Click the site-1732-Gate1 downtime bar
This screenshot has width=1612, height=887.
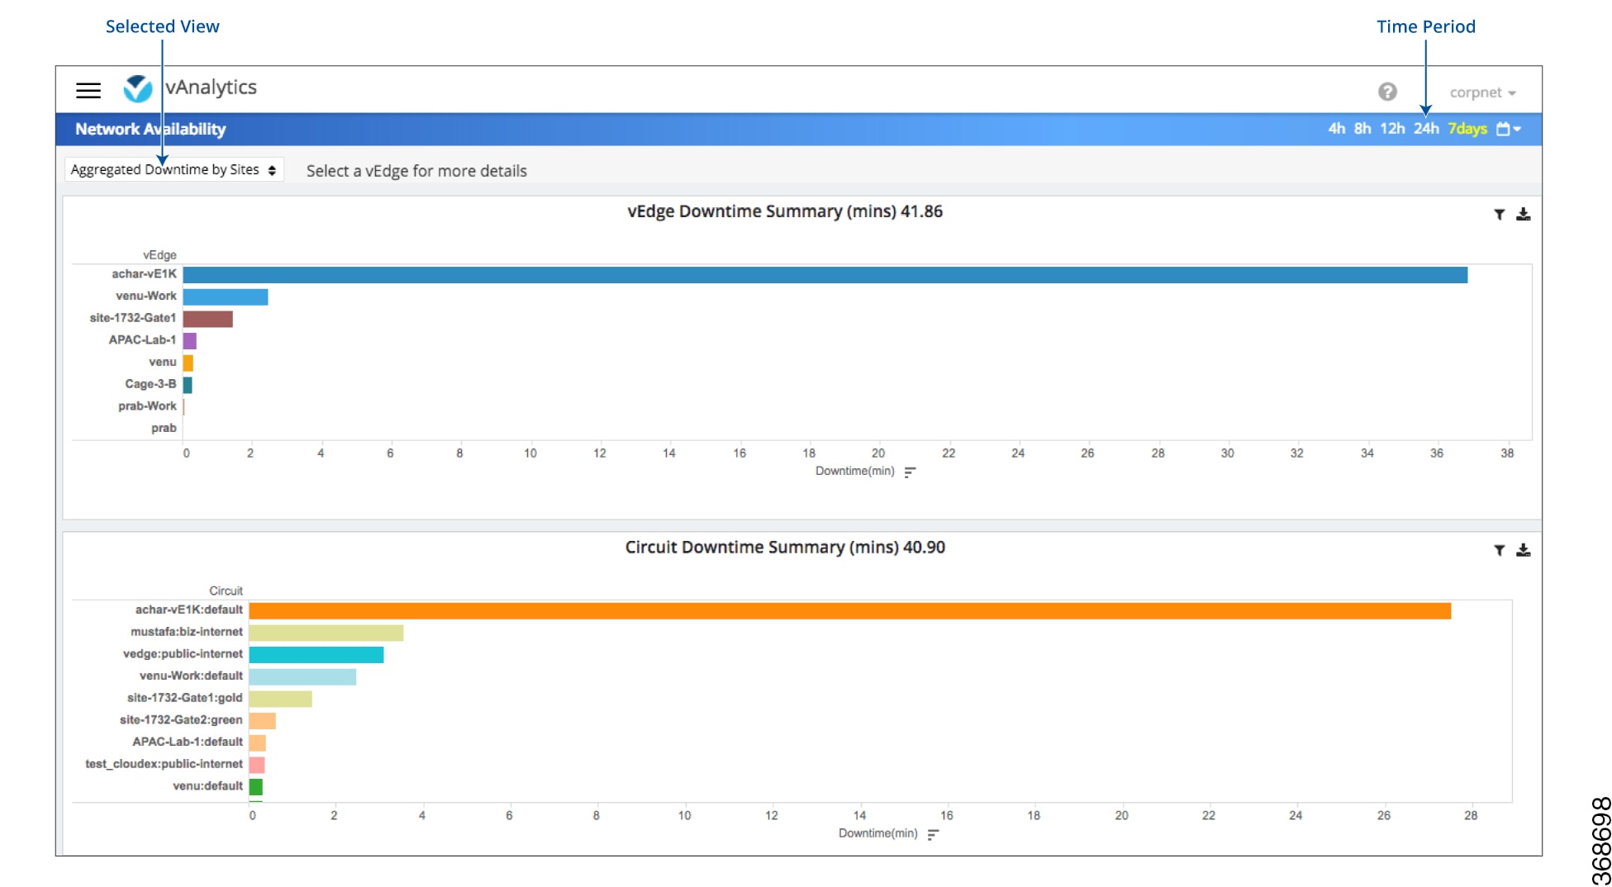[207, 319]
